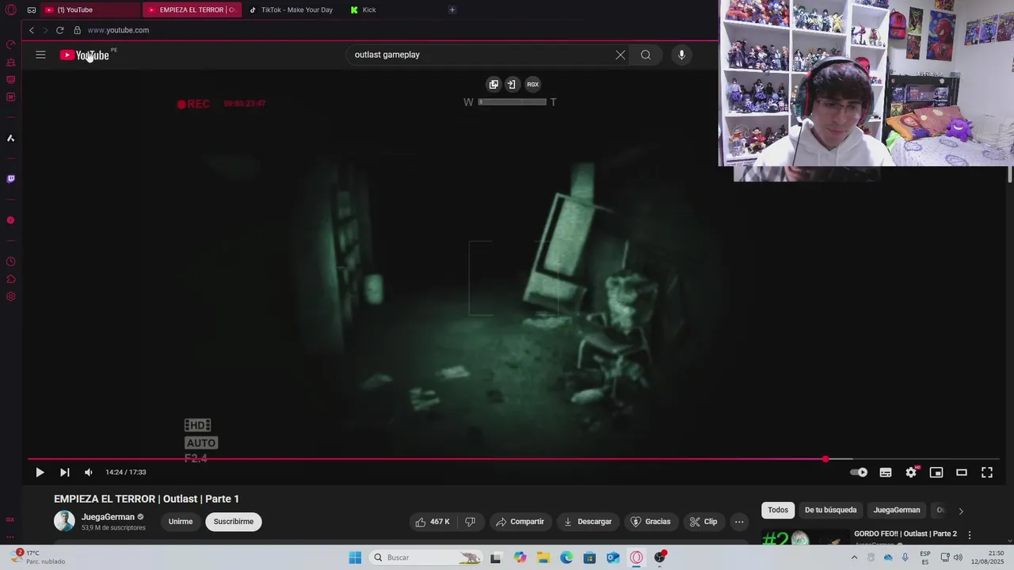This screenshot has height=570, width=1014.
Task: Switch to the Kick tab
Action: point(394,9)
